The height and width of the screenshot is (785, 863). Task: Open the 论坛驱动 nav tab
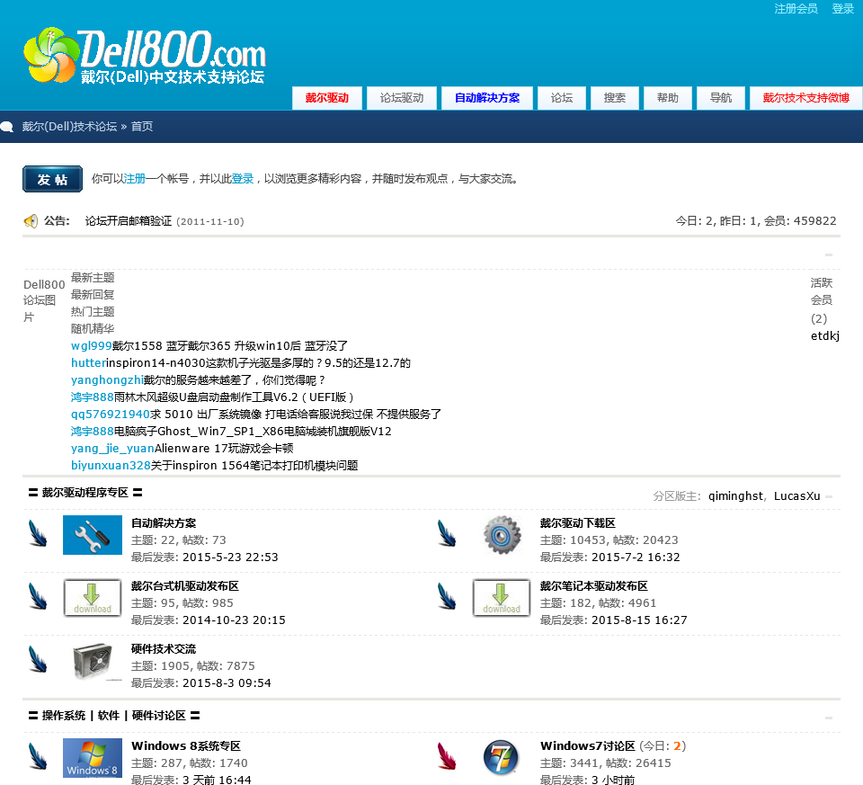(x=402, y=98)
